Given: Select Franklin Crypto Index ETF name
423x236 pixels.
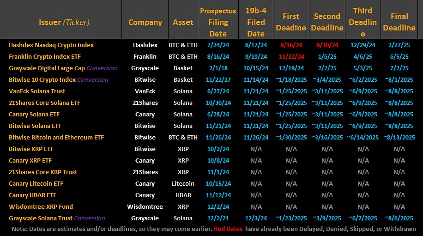Looking at the screenshot, I should 45,57.
